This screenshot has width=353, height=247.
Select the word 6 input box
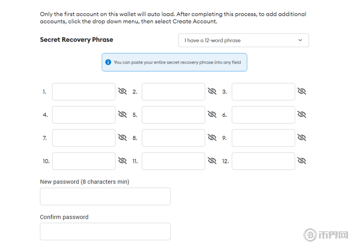point(263,115)
